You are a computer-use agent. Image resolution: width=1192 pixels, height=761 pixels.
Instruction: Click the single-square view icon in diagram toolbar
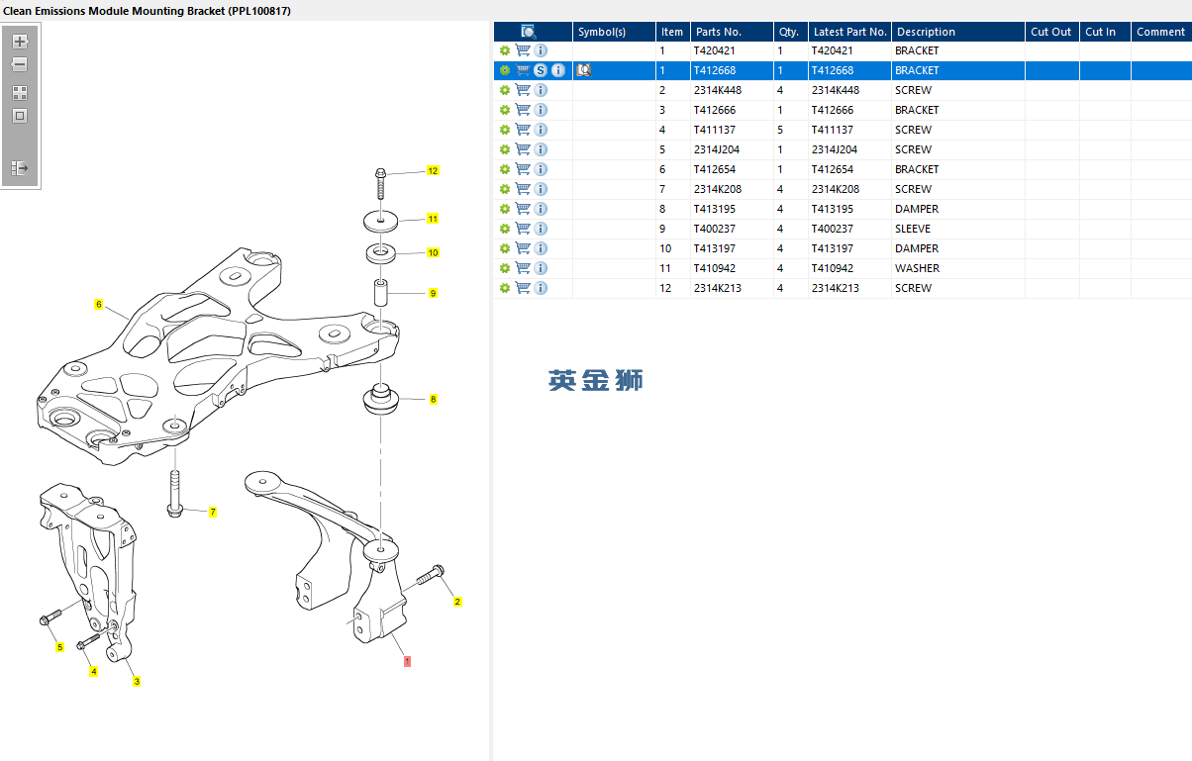point(20,116)
